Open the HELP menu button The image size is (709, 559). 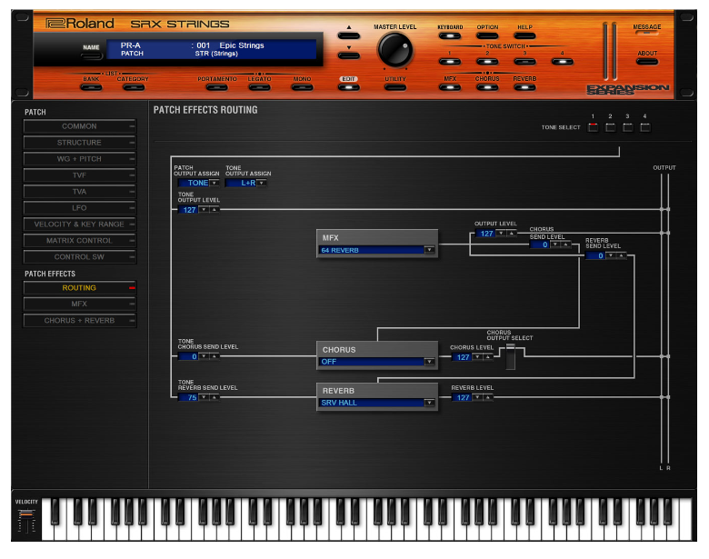525,35
